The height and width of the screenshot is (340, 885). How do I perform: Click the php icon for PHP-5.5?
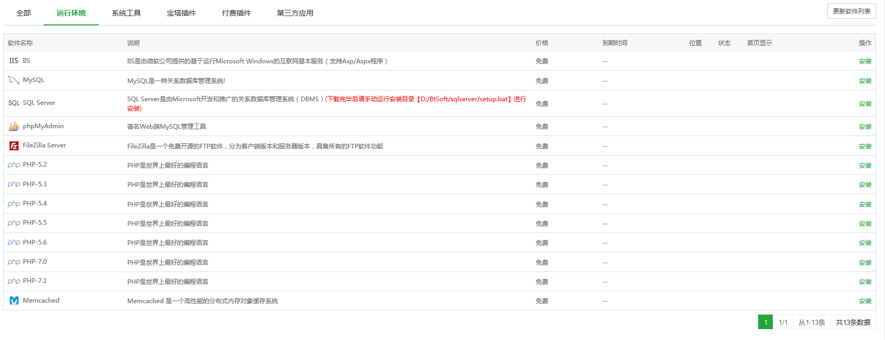pyautogui.click(x=14, y=223)
